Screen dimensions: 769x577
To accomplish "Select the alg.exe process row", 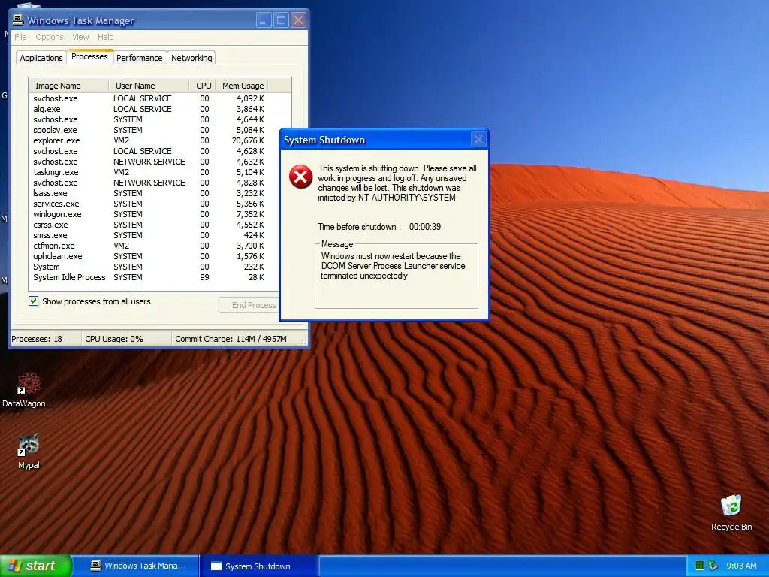I will pos(149,109).
